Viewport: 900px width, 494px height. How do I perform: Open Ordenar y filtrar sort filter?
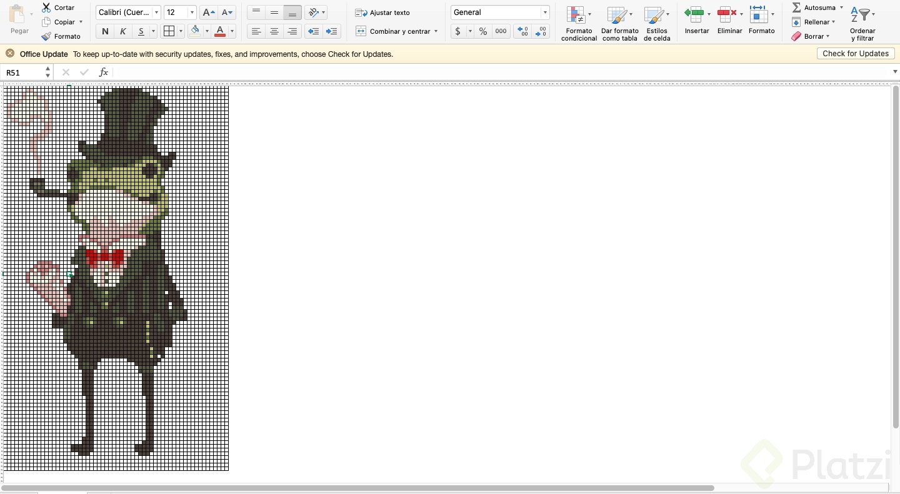point(862,24)
